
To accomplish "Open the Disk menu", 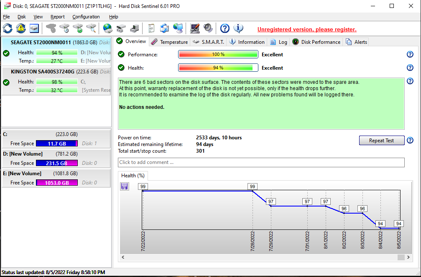I will (22, 17).
